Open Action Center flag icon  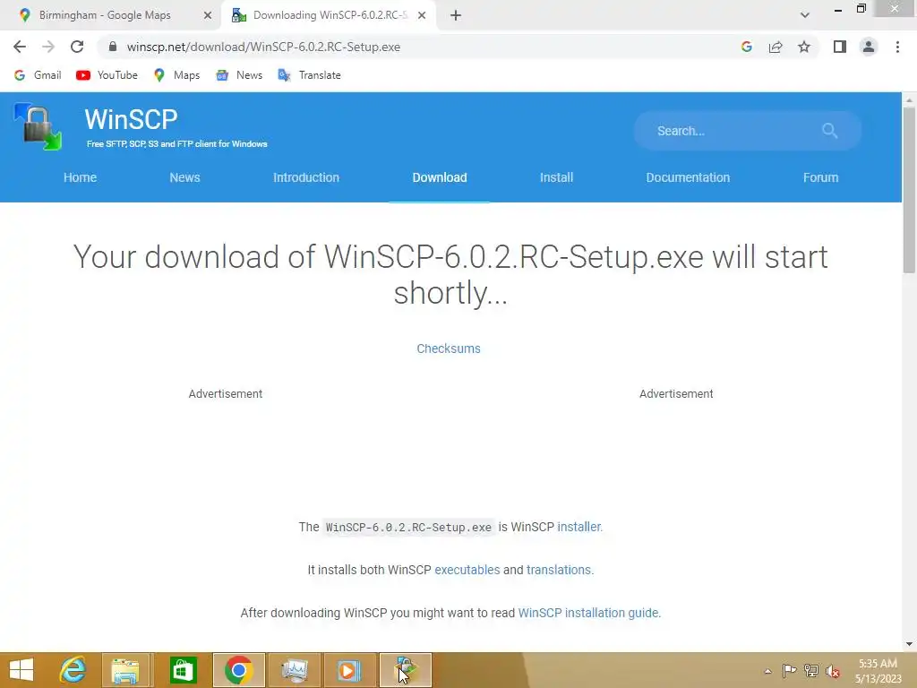[789, 670]
